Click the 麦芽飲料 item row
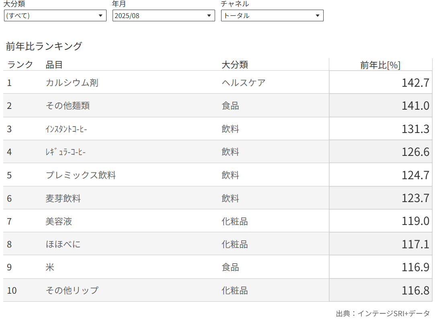The width and height of the screenshot is (435, 319). 63,198
